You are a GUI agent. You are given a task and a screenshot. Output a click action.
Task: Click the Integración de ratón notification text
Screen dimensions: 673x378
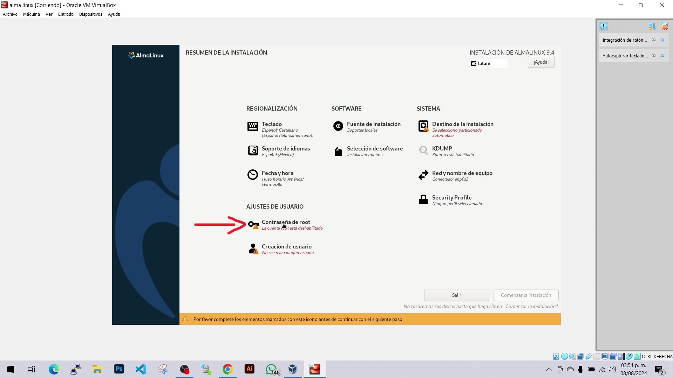[625, 40]
